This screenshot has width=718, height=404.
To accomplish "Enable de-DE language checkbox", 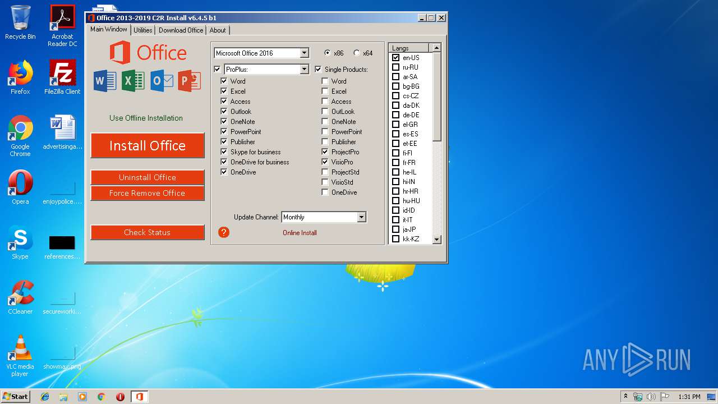I will [x=396, y=115].
